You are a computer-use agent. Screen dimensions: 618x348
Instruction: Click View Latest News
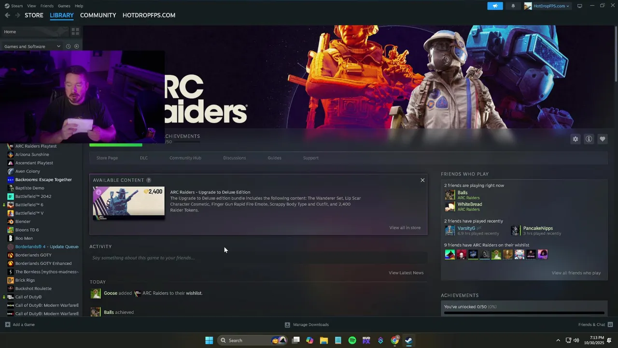pos(406,273)
